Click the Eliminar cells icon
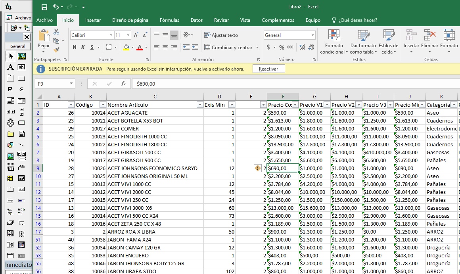Image resolution: width=460 pixels, height=274 pixels. (x=429, y=42)
